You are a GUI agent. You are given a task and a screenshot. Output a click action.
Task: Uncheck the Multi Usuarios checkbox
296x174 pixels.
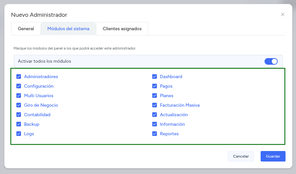click(19, 96)
